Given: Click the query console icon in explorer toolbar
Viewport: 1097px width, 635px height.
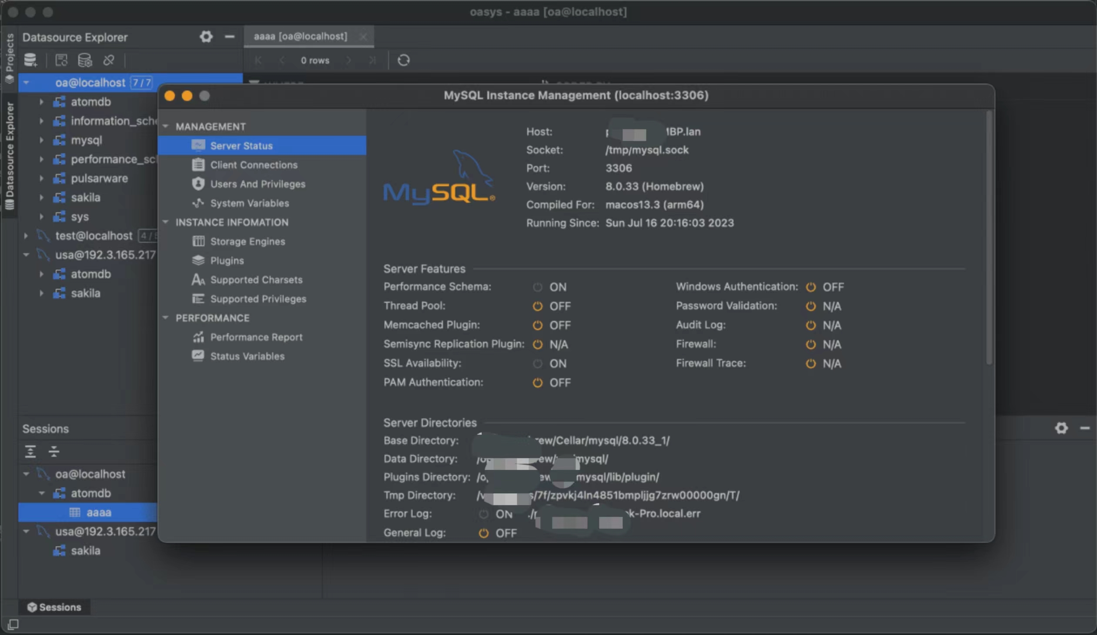Looking at the screenshot, I should pyautogui.click(x=61, y=60).
